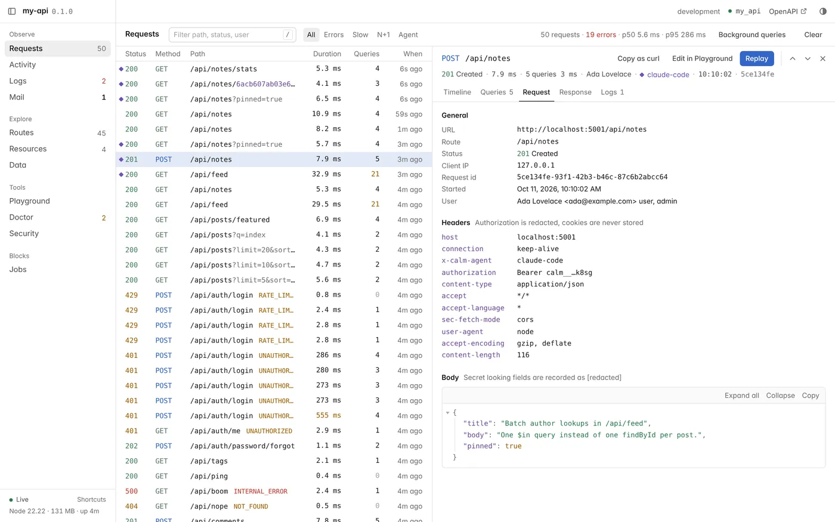Expand all body JSON nodes
835x522 pixels.
point(741,396)
